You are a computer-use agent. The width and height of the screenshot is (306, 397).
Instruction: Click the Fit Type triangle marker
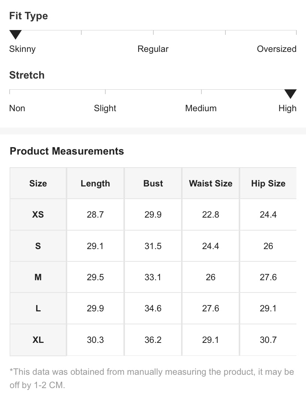[x=16, y=35]
